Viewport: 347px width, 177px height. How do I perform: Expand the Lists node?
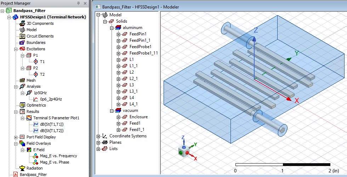point(98,149)
